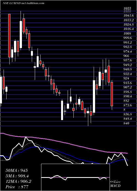Click the 1033.2 price axis label
The height and width of the screenshot is (191, 137).
tap(129, 20)
